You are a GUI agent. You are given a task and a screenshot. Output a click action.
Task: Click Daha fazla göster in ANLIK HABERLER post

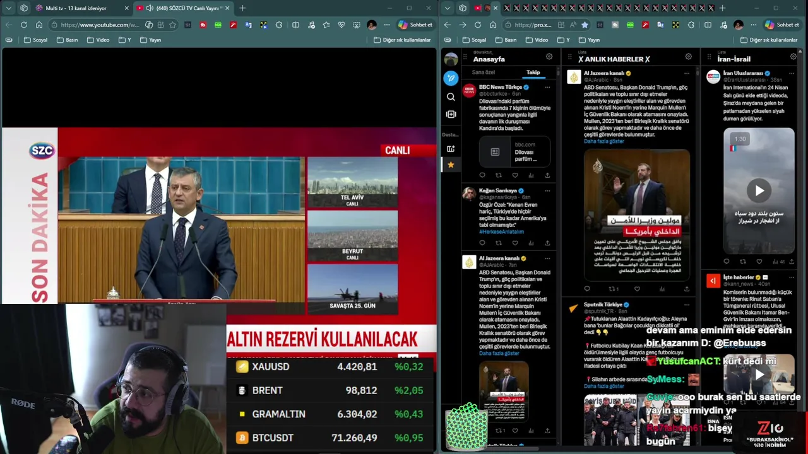click(603, 141)
